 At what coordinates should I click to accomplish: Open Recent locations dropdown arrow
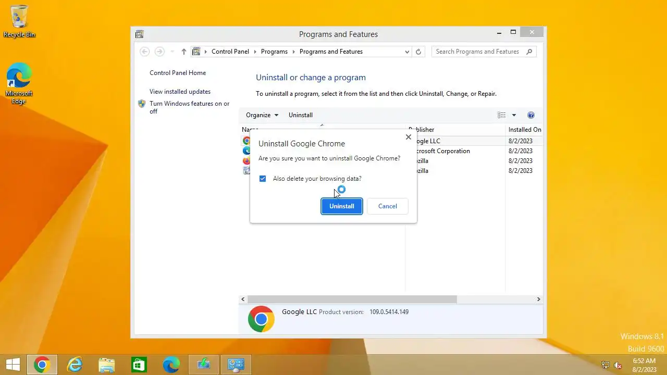click(x=172, y=52)
